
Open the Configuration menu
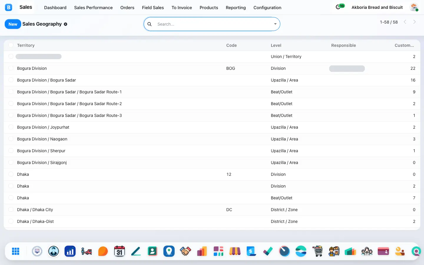coord(267,8)
